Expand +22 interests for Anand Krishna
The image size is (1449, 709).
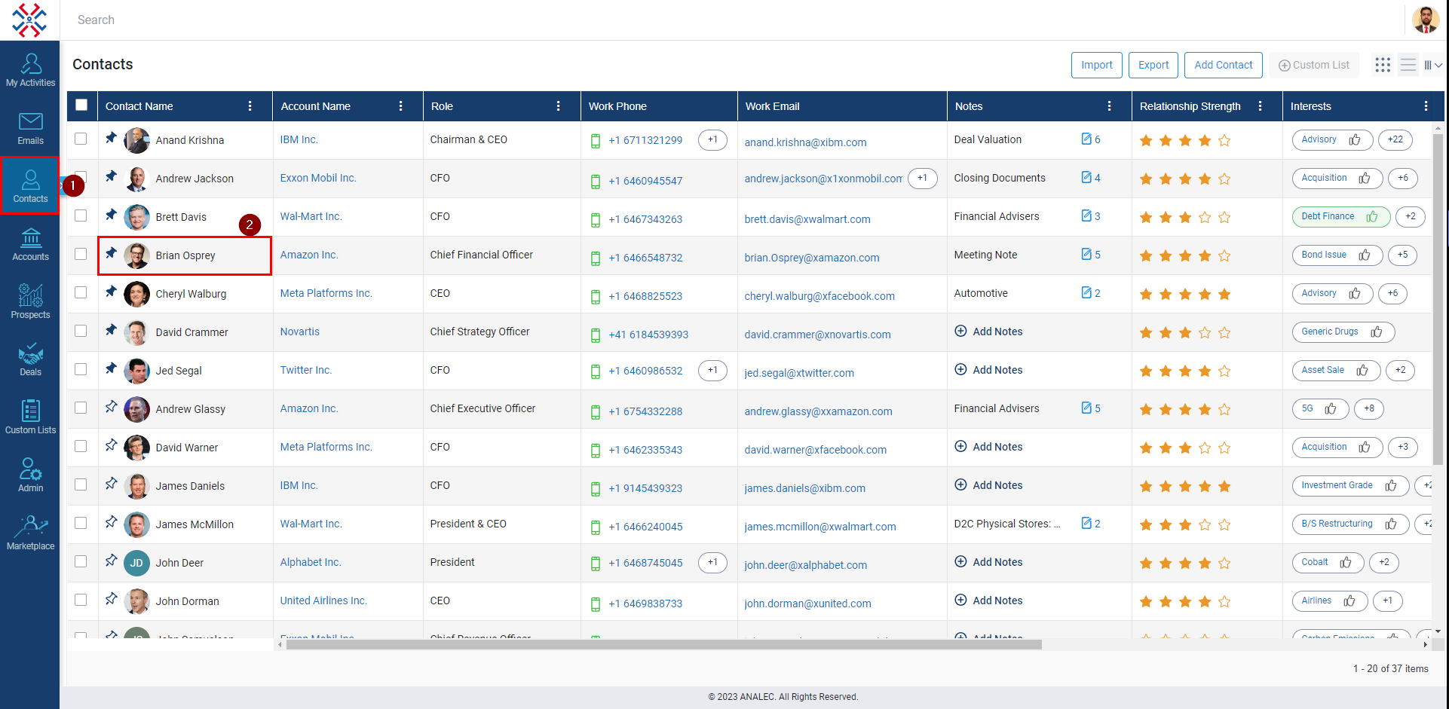pyautogui.click(x=1395, y=139)
